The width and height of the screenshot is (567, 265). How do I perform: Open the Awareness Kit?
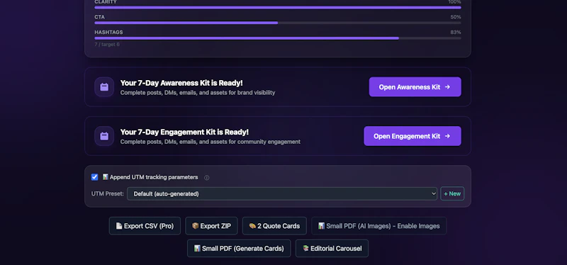(x=415, y=86)
